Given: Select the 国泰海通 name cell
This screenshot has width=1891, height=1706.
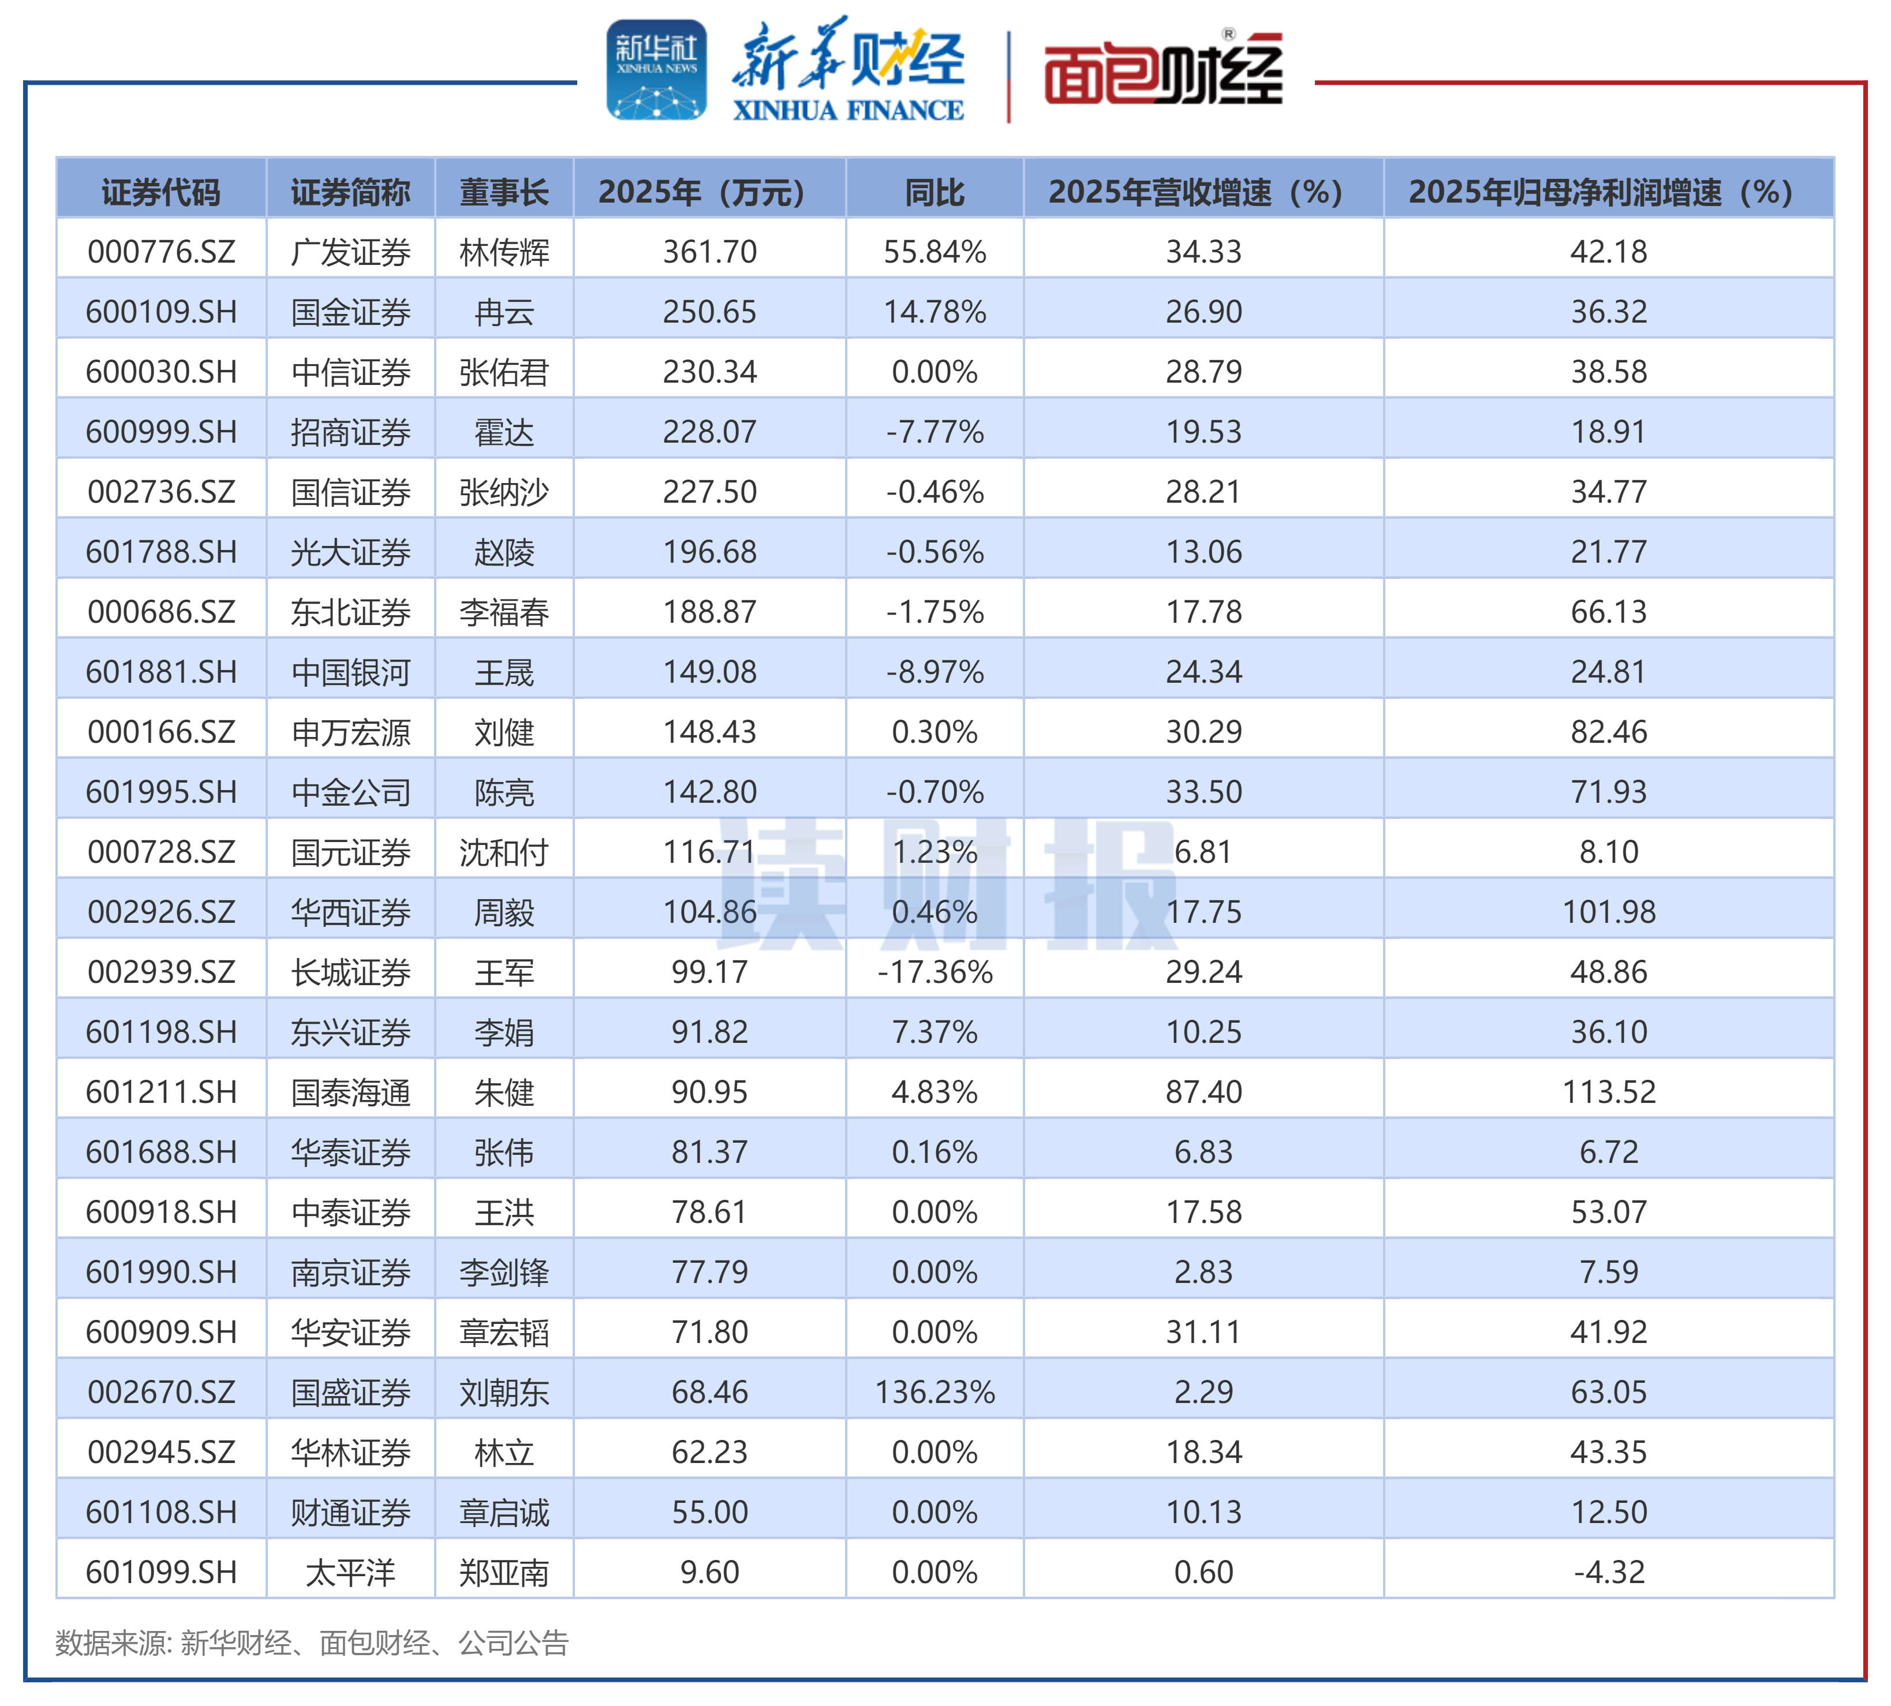Looking at the screenshot, I should pyautogui.click(x=350, y=1092).
